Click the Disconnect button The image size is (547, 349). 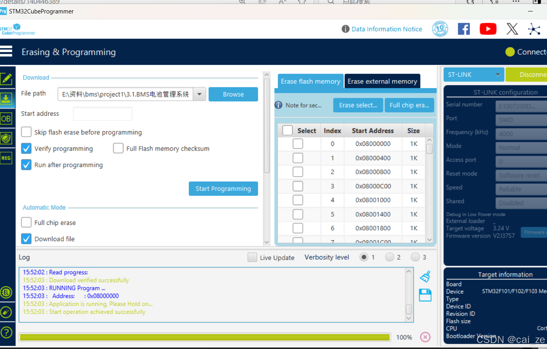pos(526,74)
